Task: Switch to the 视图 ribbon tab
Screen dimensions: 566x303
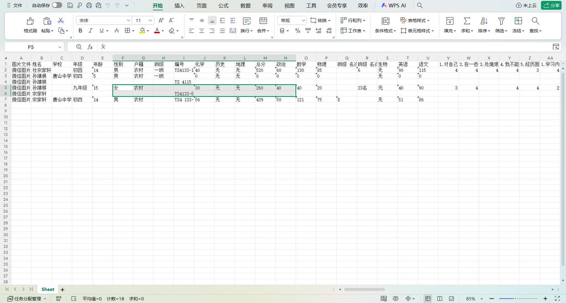Action: pyautogui.click(x=289, y=5)
